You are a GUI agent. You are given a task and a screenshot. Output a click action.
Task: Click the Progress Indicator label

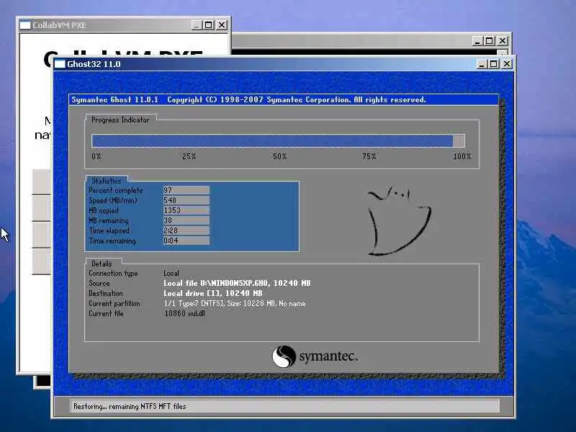[x=120, y=120]
